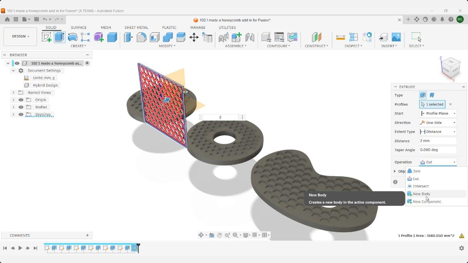Screen dimensions: 468x263
Task: Choose Intersect from operation list
Action: pyautogui.click(x=436, y=186)
